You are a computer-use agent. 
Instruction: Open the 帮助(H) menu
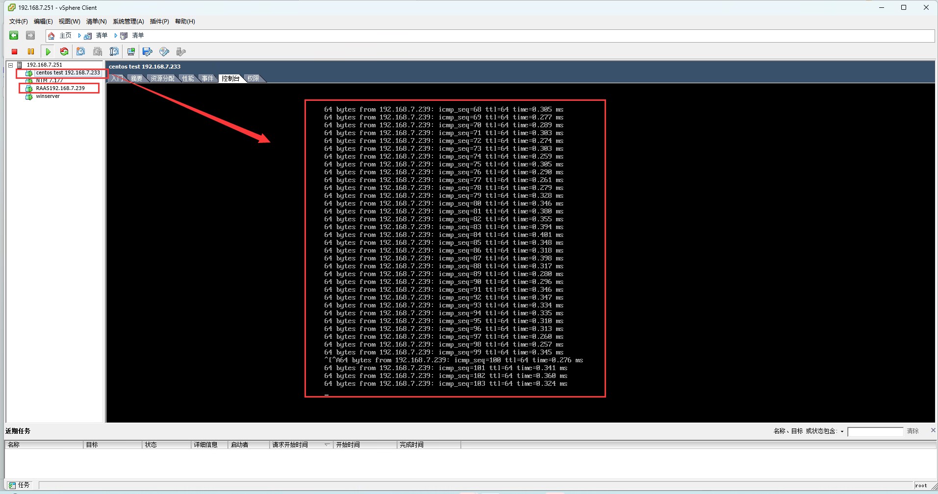click(x=185, y=22)
